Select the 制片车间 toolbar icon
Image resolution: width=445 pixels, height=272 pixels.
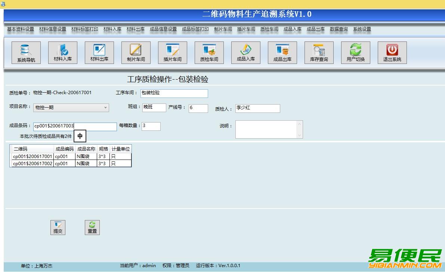point(136,53)
